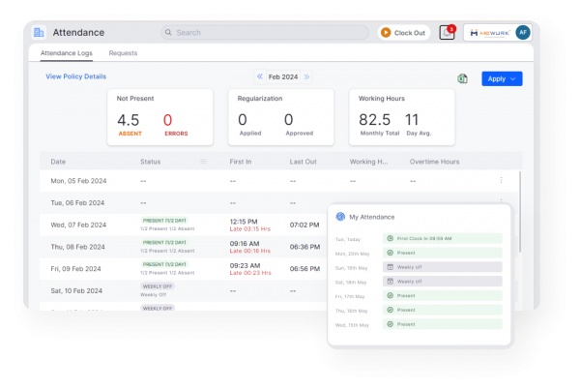Click the Excel export icon
The image size is (580, 391).
462,78
